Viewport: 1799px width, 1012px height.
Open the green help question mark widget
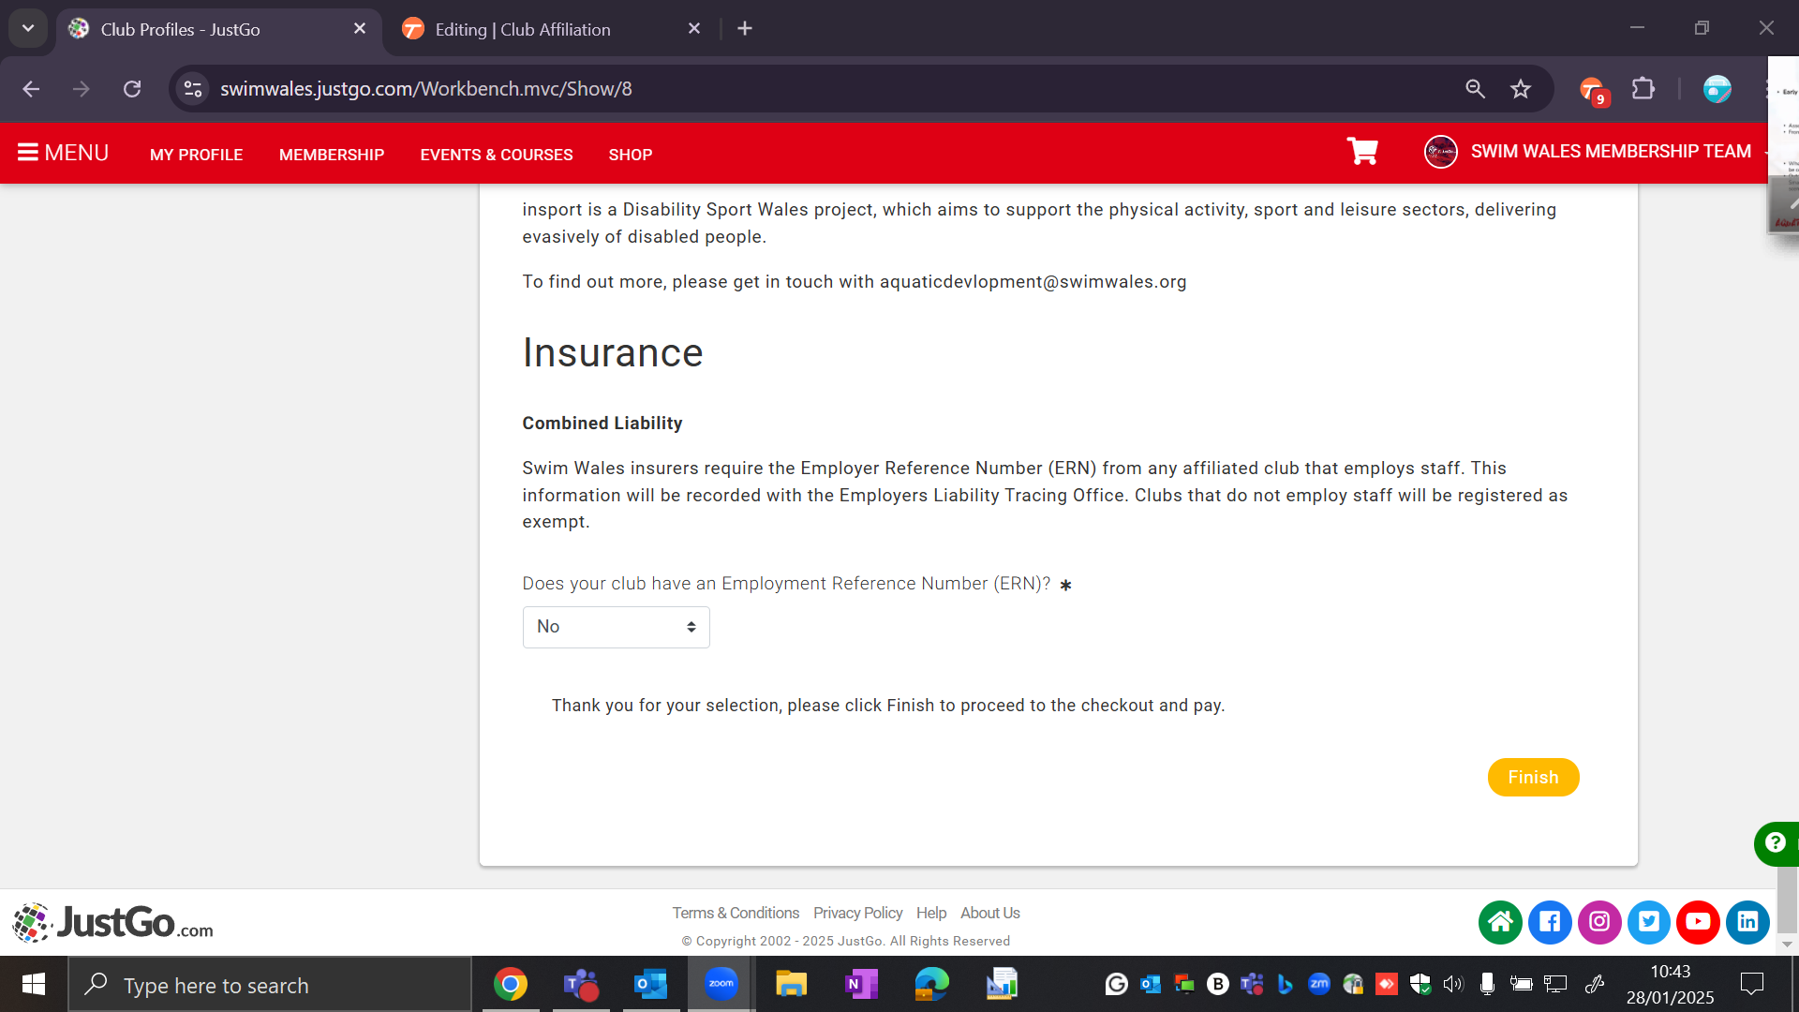tap(1775, 843)
